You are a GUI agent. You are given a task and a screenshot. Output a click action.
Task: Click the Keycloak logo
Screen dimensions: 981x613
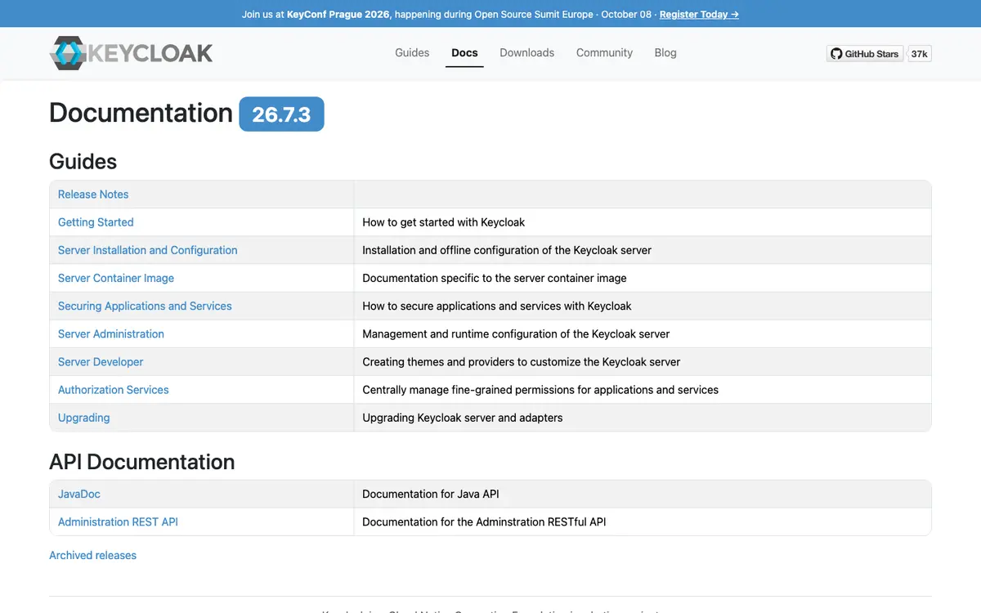click(x=131, y=53)
